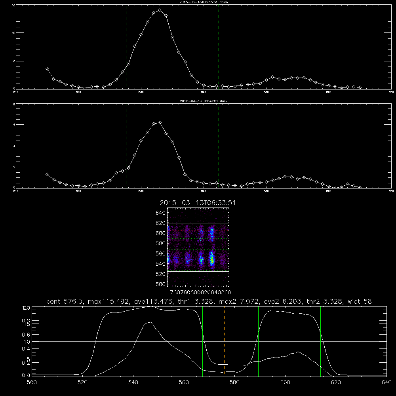Click the 'widt 58' value in bottom title
The image size is (396, 396).
(360, 301)
